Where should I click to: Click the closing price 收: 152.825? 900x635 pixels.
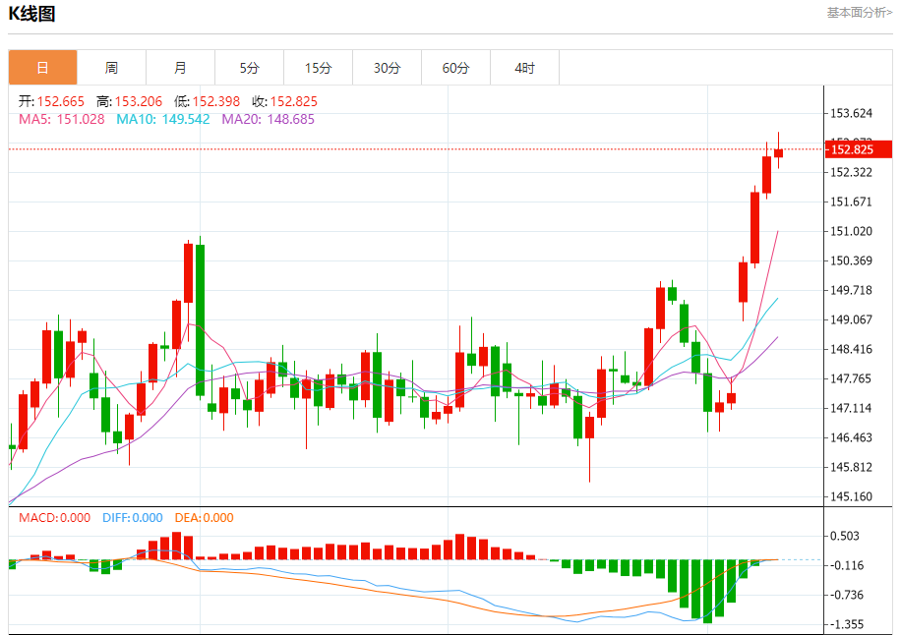click(284, 101)
